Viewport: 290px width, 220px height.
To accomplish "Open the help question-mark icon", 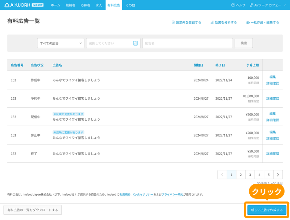I will click(233, 5).
